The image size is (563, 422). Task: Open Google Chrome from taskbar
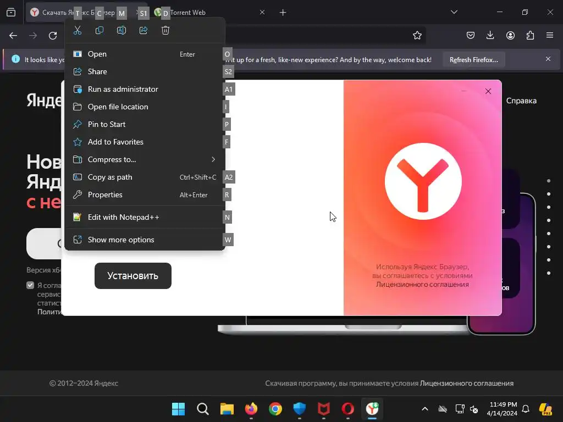point(275,409)
